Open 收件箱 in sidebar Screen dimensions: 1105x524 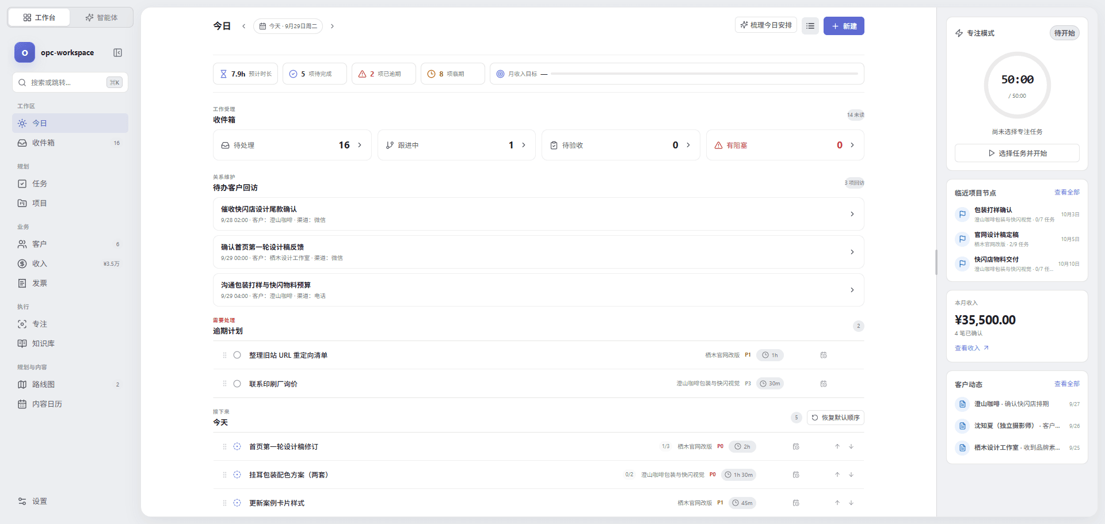(70, 143)
